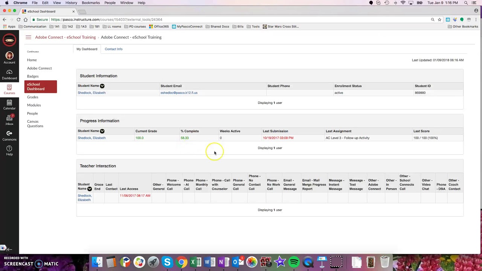The width and height of the screenshot is (482, 271).
Task: Toggle the course navigation hamburger menu
Action: coord(28,37)
